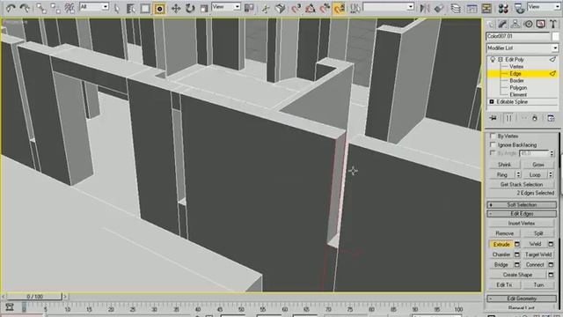Image resolution: width=563 pixels, height=317 pixels.
Task: Click the time slider at 0 / 100
Action: pos(35,297)
